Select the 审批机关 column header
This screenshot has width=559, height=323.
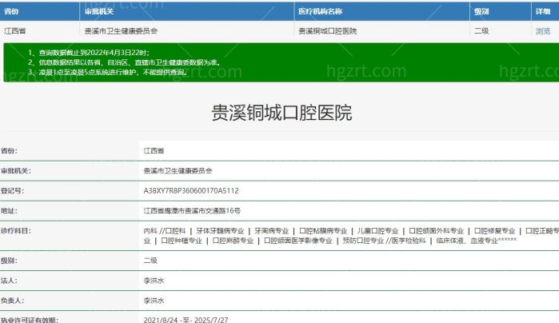point(99,11)
